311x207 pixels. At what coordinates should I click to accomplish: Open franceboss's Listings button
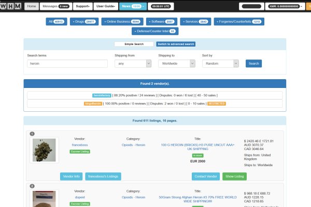[103, 176]
